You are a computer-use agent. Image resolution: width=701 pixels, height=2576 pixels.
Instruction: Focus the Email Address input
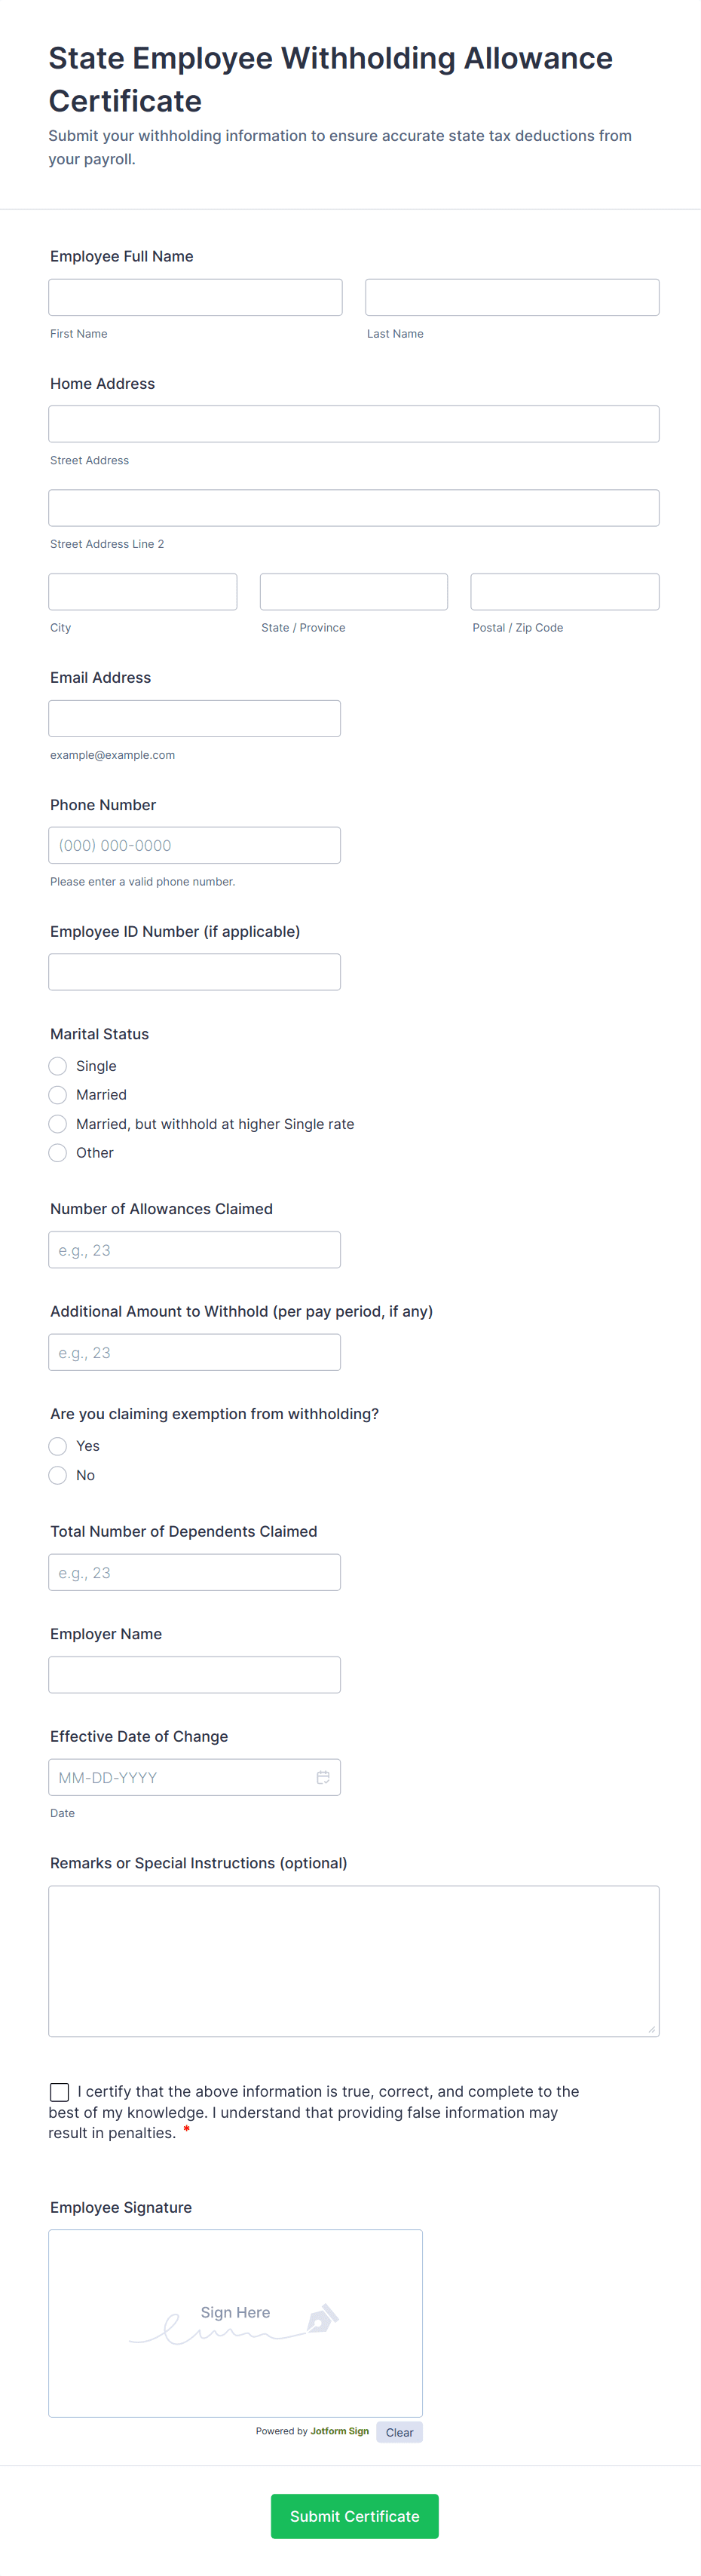pyautogui.click(x=195, y=719)
